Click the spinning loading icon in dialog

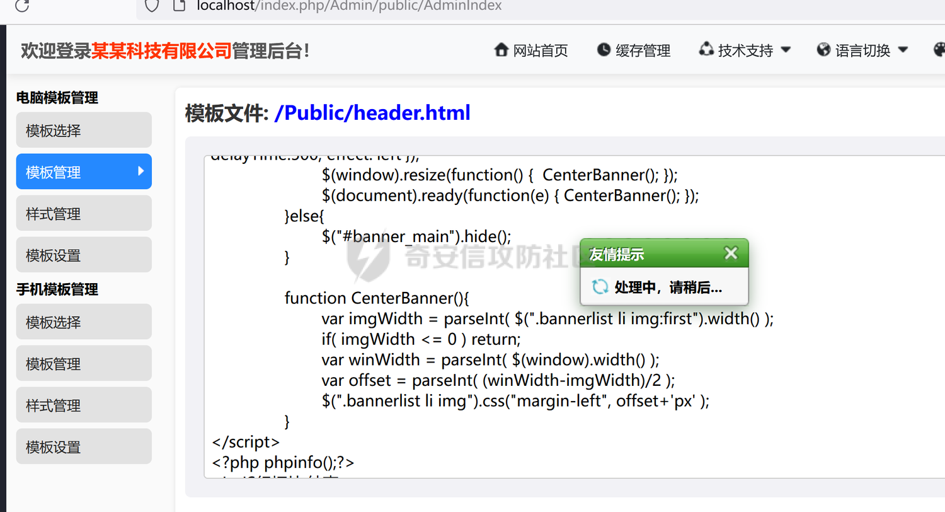pyautogui.click(x=600, y=287)
